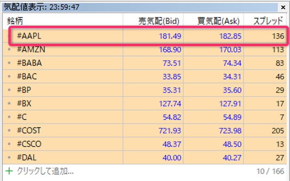
Task: Select the #BP symbol
Action: click(24, 90)
